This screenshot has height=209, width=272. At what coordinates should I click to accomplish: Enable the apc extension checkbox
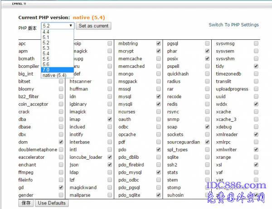click(x=61, y=43)
